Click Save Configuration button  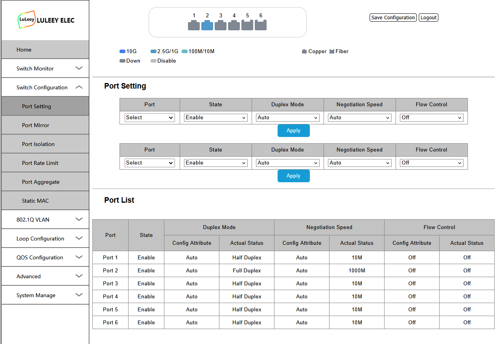coord(393,18)
